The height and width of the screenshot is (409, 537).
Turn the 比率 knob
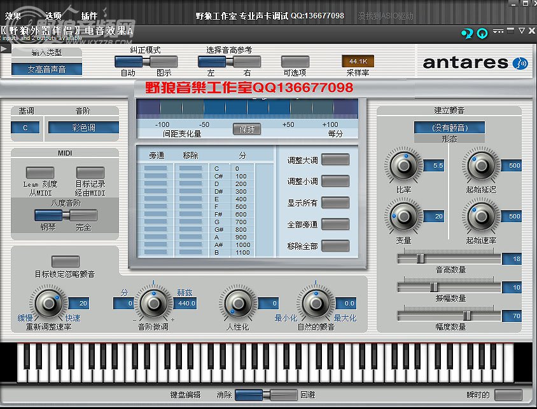[404, 166]
